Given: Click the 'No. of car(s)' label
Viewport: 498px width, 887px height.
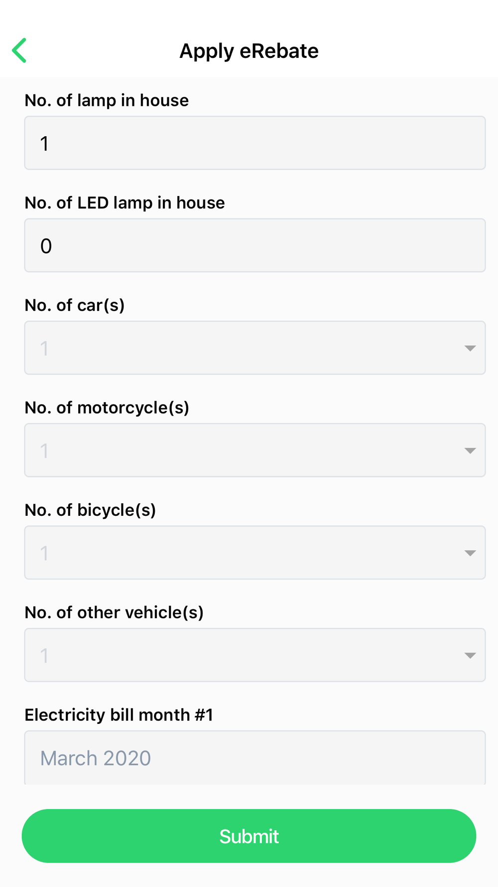Looking at the screenshot, I should pos(75,305).
